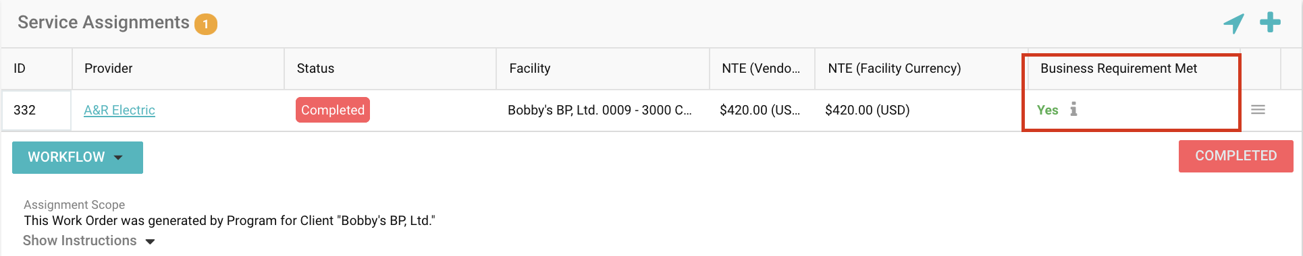Open the WORKFLOW dropdown
Viewport: 1303px width, 256px height.
pyautogui.click(x=78, y=157)
